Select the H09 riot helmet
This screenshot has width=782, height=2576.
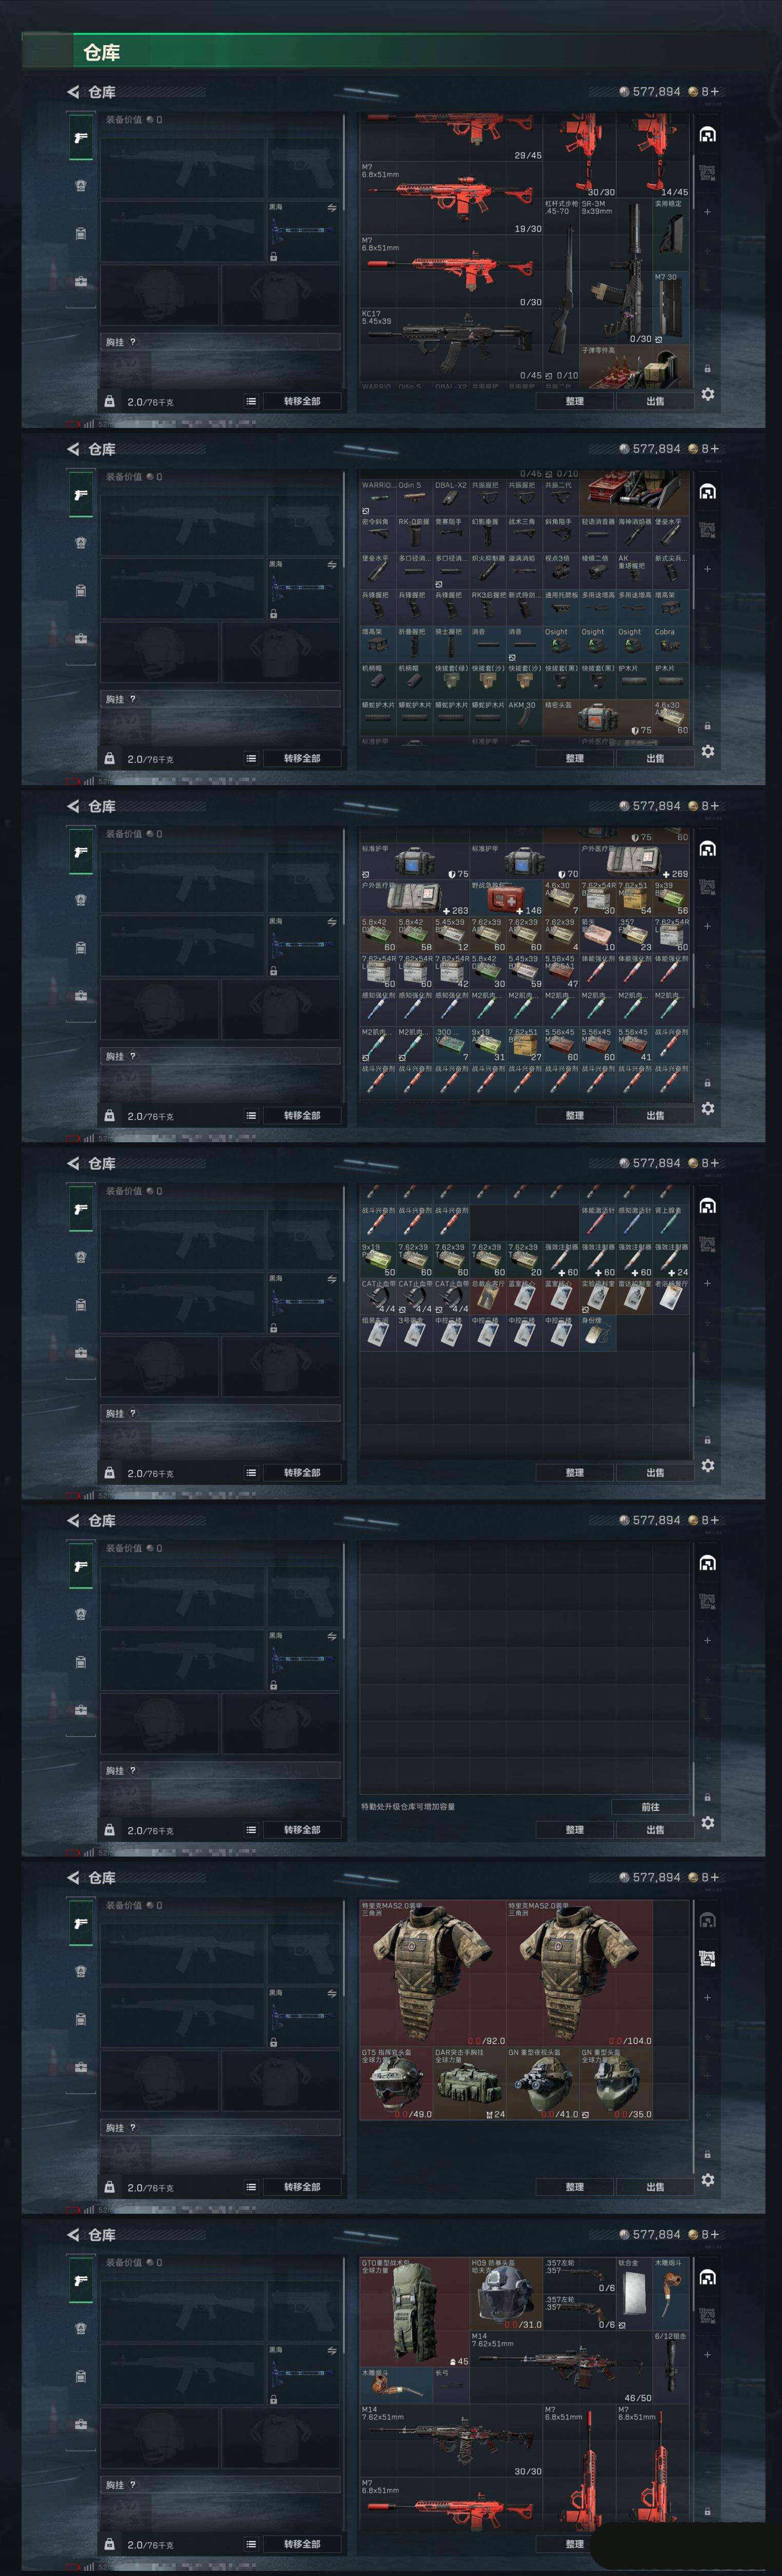point(506,2293)
